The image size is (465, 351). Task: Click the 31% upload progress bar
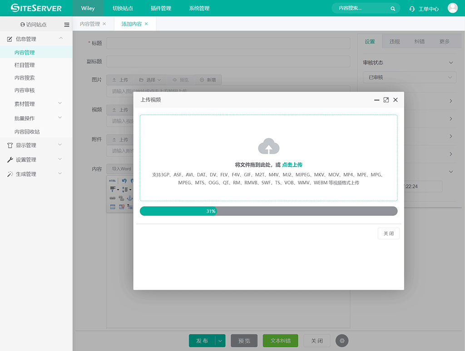pos(268,211)
